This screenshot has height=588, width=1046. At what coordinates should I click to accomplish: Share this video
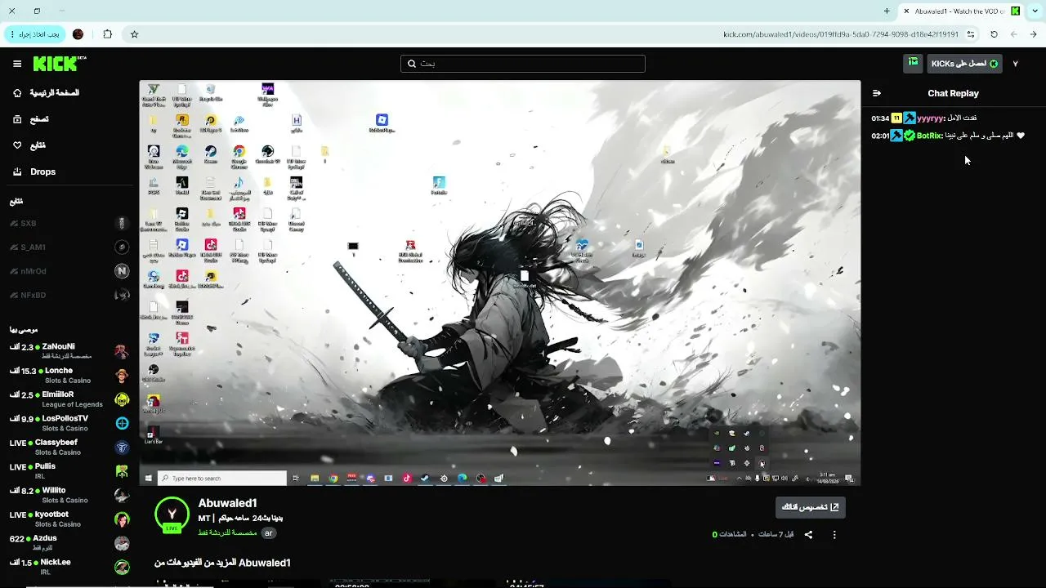pos(808,535)
